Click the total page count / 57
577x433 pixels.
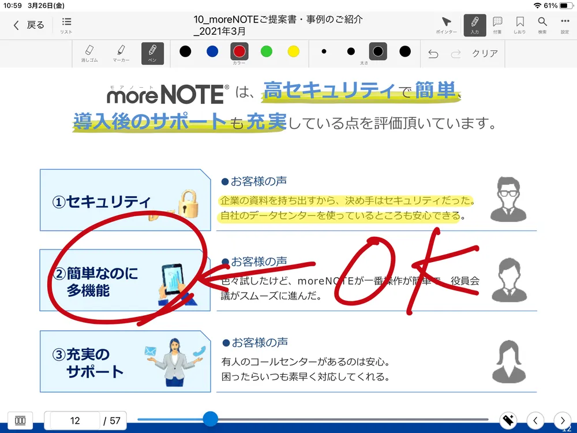click(112, 420)
